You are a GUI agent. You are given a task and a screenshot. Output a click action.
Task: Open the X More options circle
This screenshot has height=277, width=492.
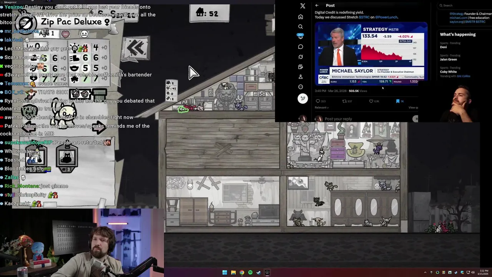click(301, 87)
